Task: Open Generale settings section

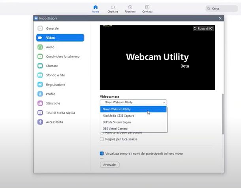Action: [60, 28]
